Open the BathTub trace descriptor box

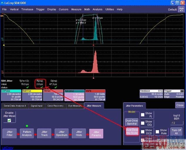32,95
